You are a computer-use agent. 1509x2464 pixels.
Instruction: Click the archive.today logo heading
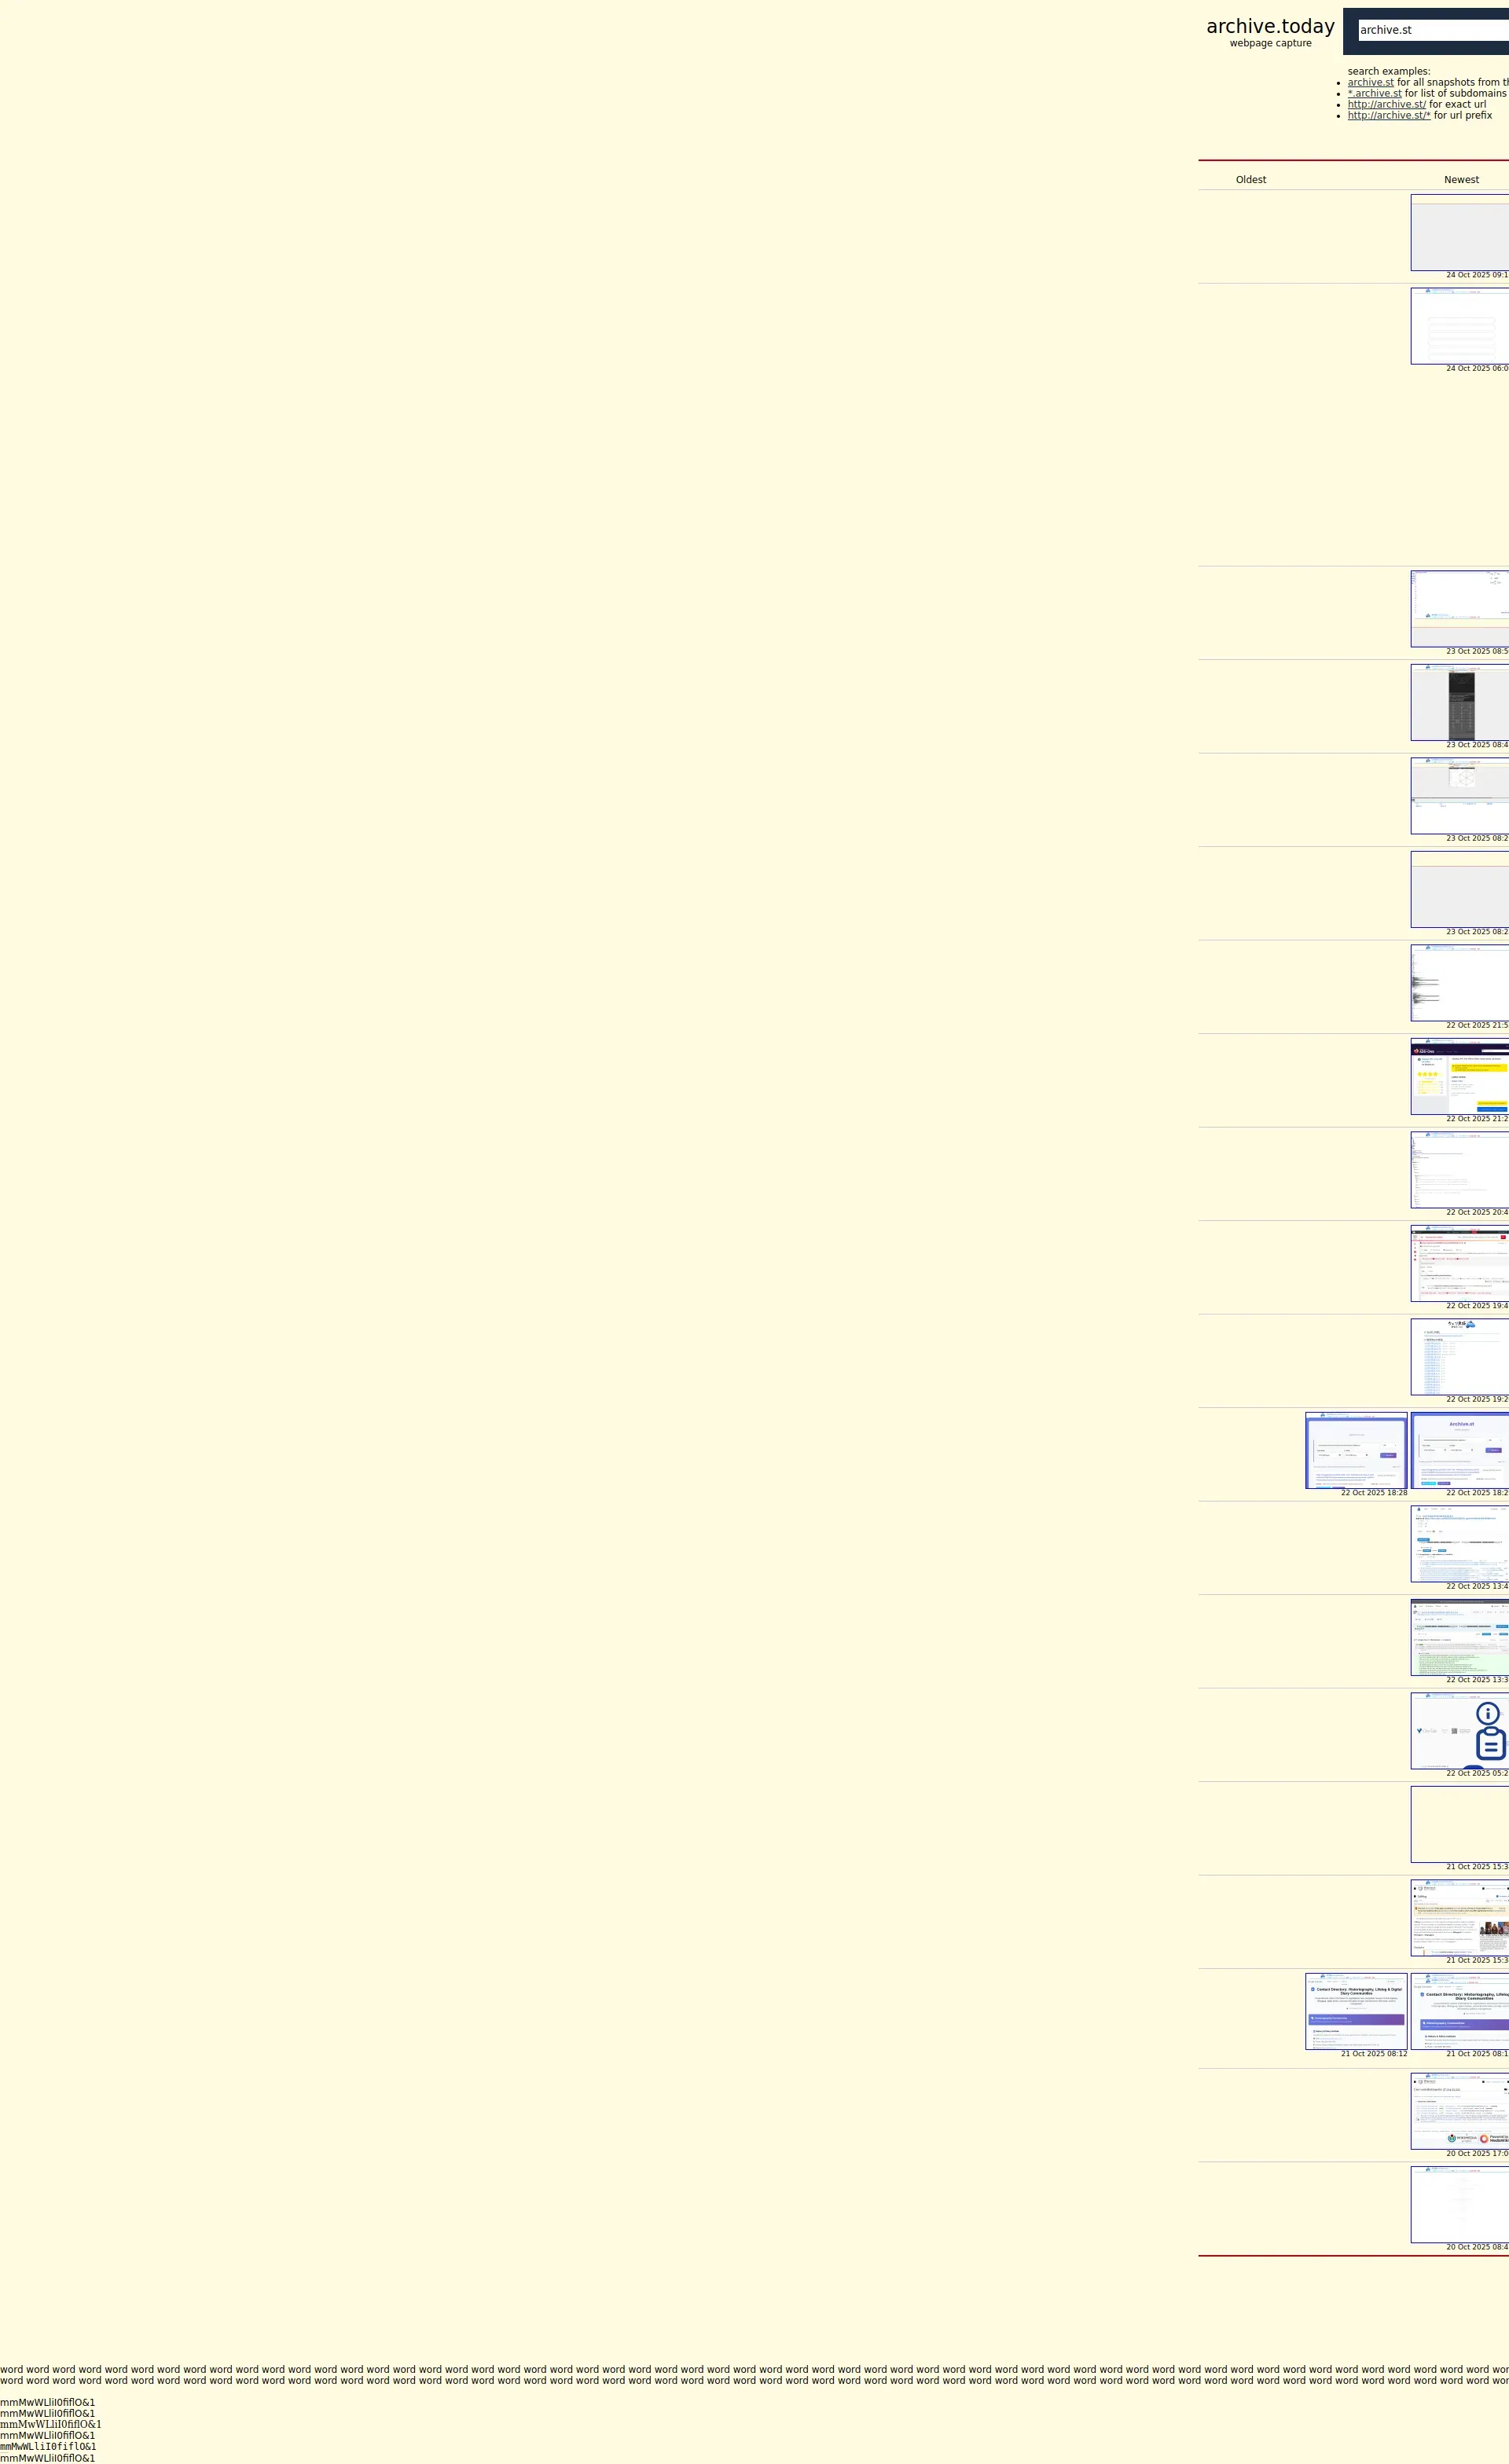[1270, 27]
